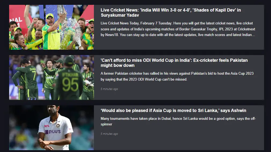Image resolution: width=271 pixels, height=152 pixels.
Task: Click the trailing ellipsis after 'latest Indian'
Action: click(253, 35)
